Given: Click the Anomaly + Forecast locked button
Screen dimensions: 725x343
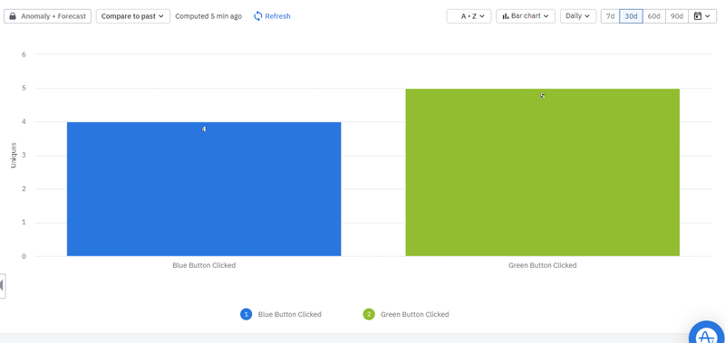Looking at the screenshot, I should tap(48, 16).
